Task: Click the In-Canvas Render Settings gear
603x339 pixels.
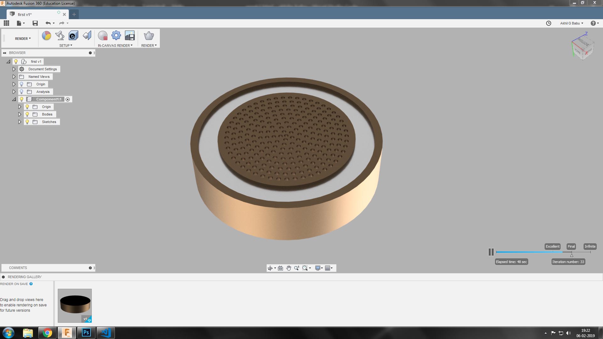Action: click(x=116, y=36)
